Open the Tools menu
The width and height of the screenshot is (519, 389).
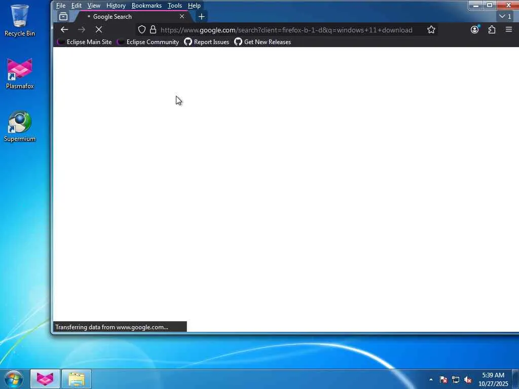tap(174, 6)
